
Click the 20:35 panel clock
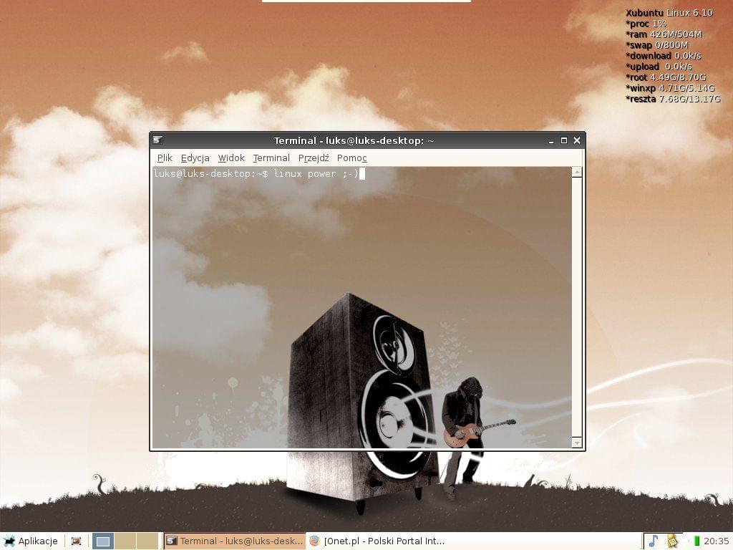tap(716, 541)
